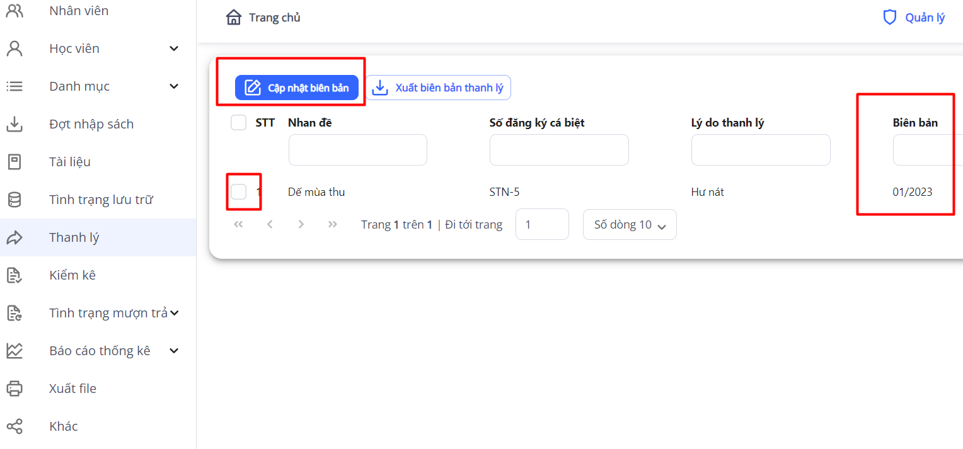
Task: Tick the select-all checkbox in table header
Action: tap(238, 123)
